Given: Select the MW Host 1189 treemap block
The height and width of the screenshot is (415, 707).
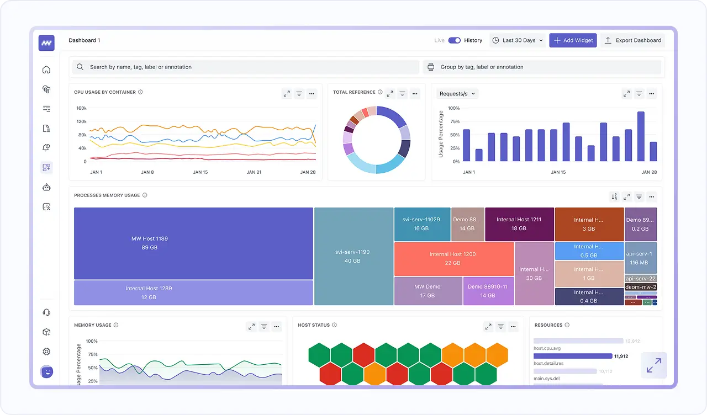Looking at the screenshot, I should coord(193,243).
